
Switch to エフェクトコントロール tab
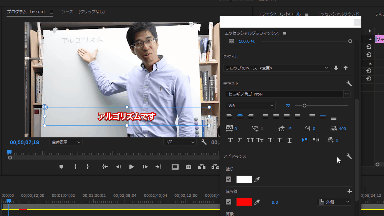point(279,14)
